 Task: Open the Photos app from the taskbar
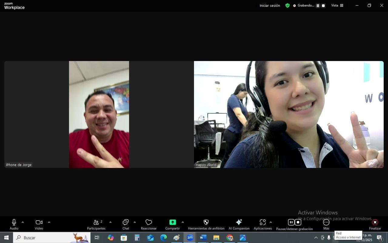click(243, 238)
